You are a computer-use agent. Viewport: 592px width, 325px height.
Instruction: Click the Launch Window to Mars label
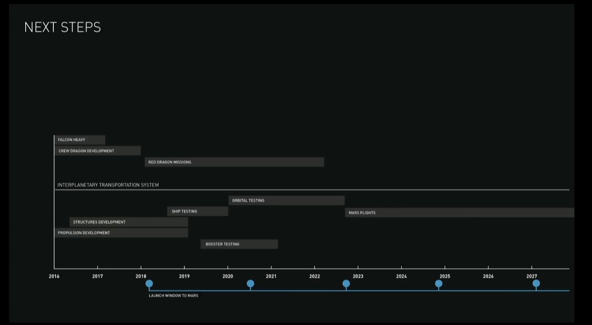click(174, 296)
